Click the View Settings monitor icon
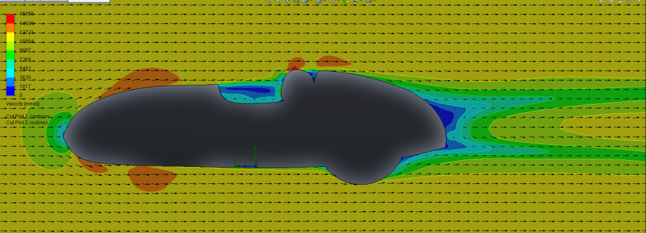646x233 pixels. 368,1
